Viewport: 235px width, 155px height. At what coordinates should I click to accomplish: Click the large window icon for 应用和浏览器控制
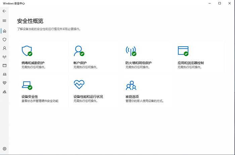(183, 51)
